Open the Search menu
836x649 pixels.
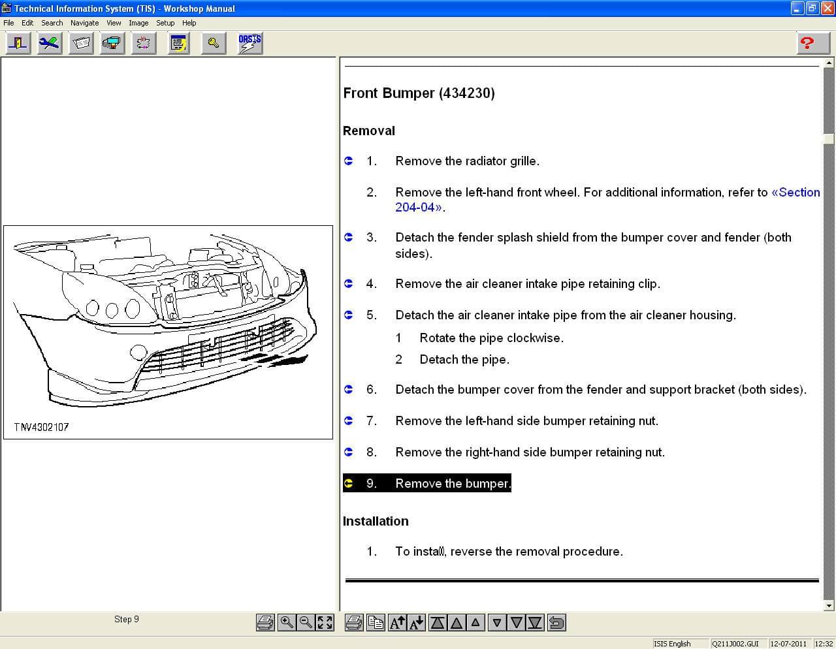pyautogui.click(x=52, y=23)
